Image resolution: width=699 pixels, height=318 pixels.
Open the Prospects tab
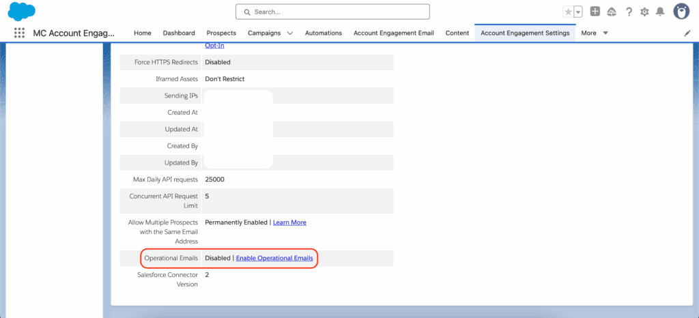[221, 33]
